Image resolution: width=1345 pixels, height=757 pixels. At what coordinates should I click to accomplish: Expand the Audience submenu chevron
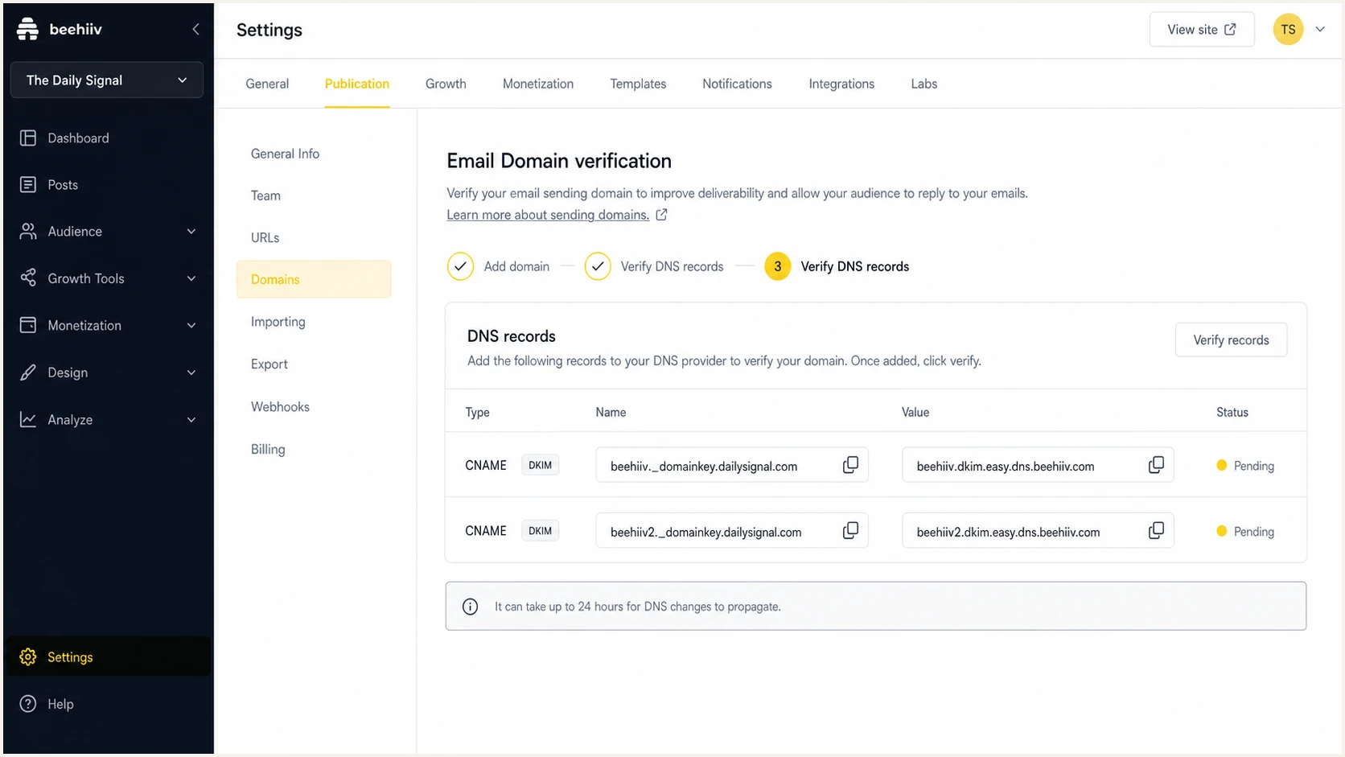pyautogui.click(x=191, y=232)
